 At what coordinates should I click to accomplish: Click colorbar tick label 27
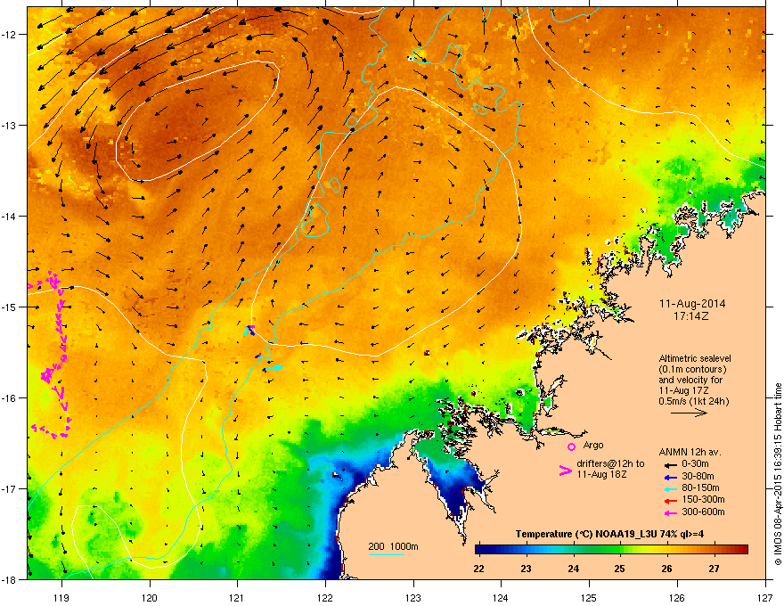(714, 569)
